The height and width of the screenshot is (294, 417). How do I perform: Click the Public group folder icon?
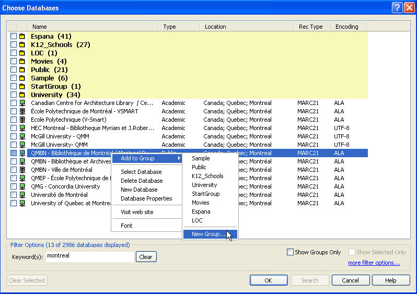pos(22,69)
